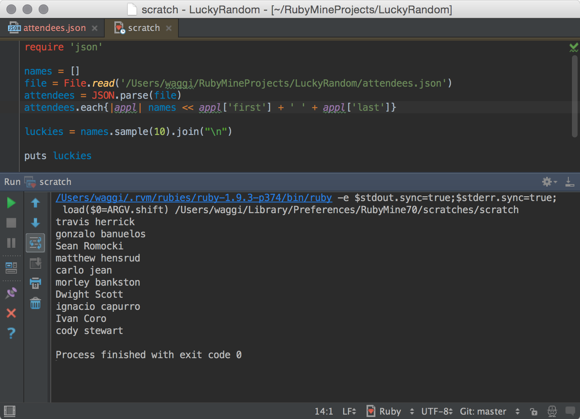Open the Ruby file type selector
The width and height of the screenshot is (580, 419).
390,411
